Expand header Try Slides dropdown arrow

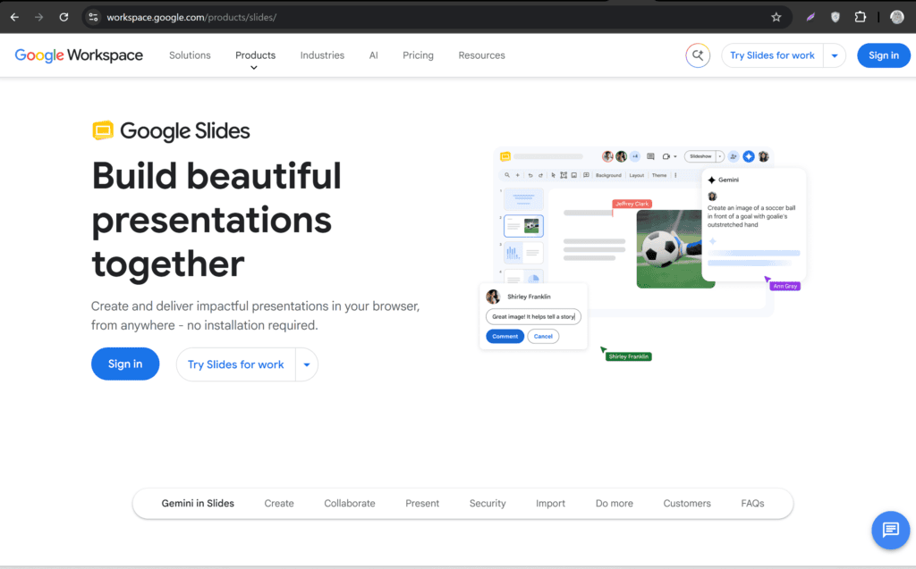(835, 55)
